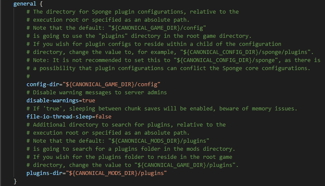Click the "true" value of disable-warnings
Image resolution: width=325 pixels, height=186 pixels.
88,101
